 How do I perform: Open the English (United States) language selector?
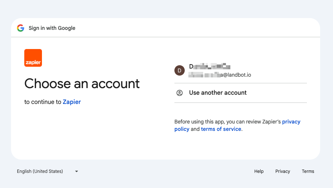tap(40, 171)
